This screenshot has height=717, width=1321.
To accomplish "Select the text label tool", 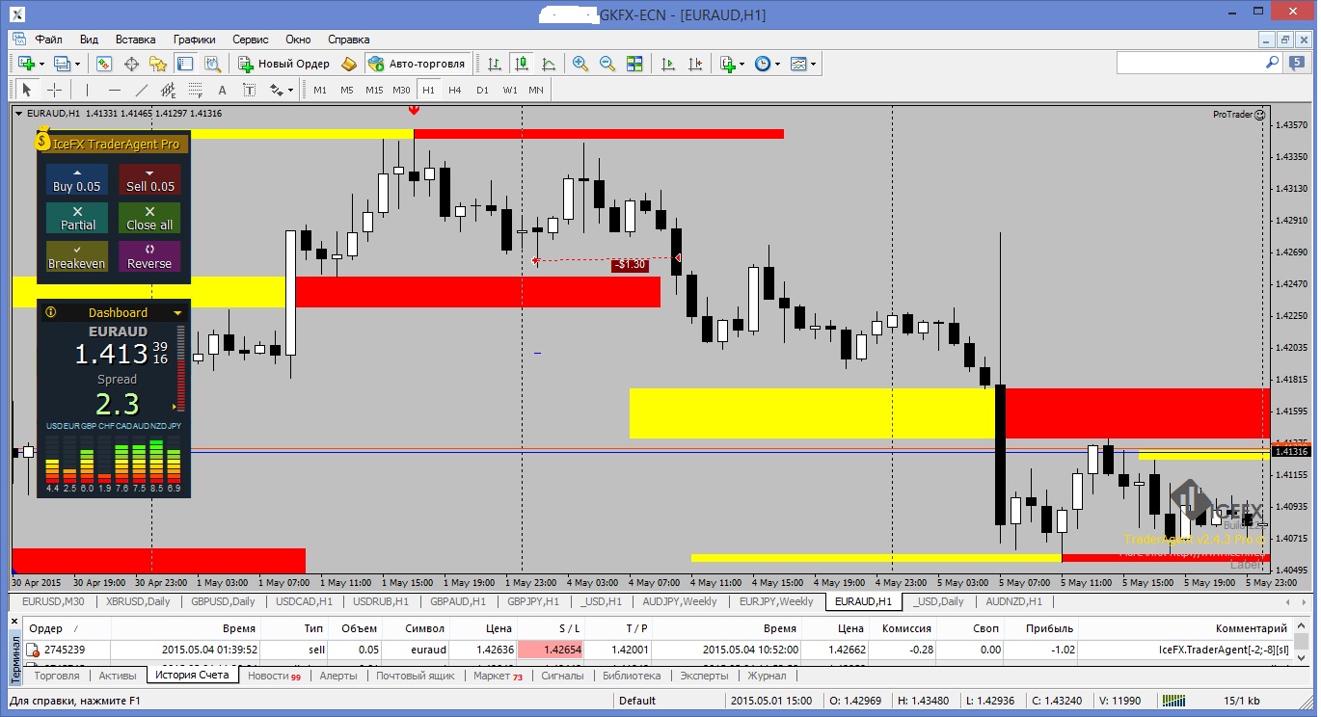I will (x=249, y=90).
